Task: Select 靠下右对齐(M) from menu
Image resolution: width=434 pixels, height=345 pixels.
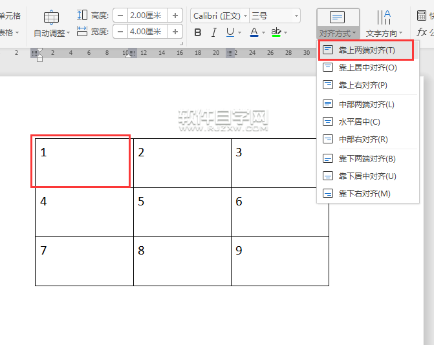Action: [368, 193]
